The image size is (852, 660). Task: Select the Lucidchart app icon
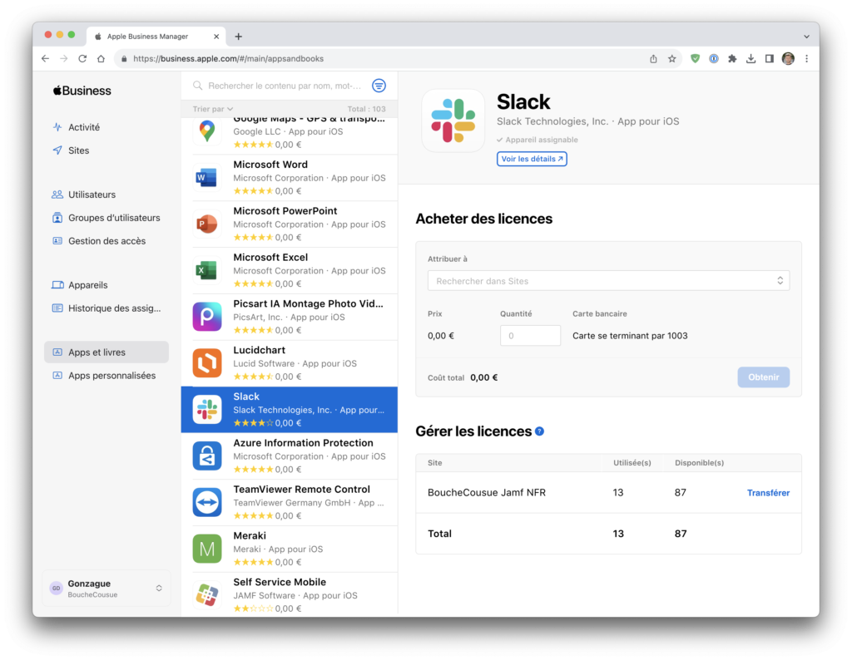pos(206,363)
